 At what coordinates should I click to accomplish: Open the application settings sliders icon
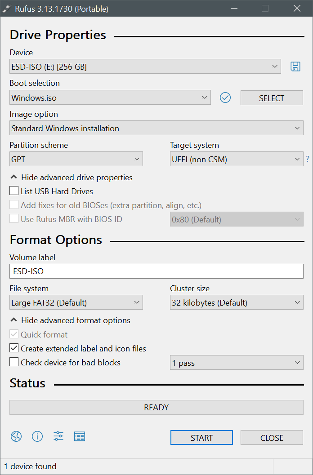(58, 436)
